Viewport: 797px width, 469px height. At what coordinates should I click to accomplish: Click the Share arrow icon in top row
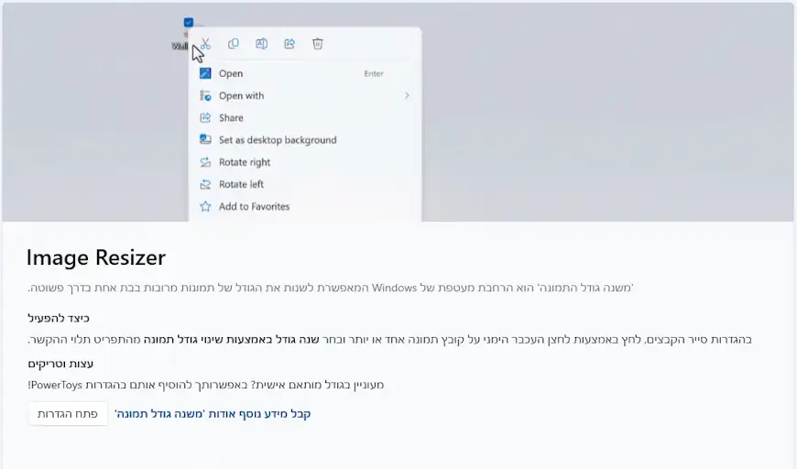289,44
